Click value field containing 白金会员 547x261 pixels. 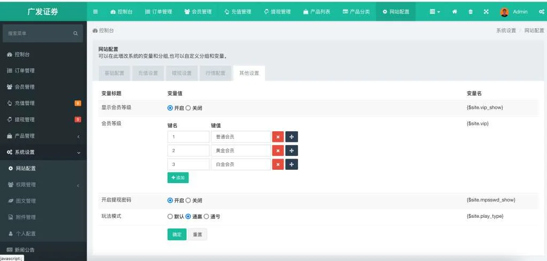[241, 164]
